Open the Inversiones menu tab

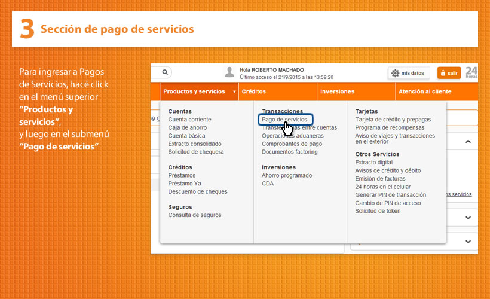[337, 91]
